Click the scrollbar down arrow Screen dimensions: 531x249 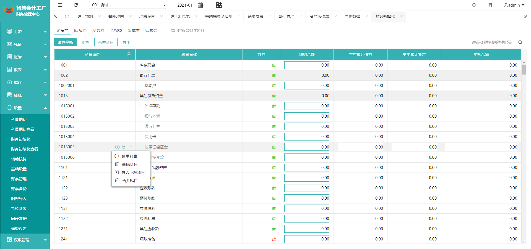(524, 241)
